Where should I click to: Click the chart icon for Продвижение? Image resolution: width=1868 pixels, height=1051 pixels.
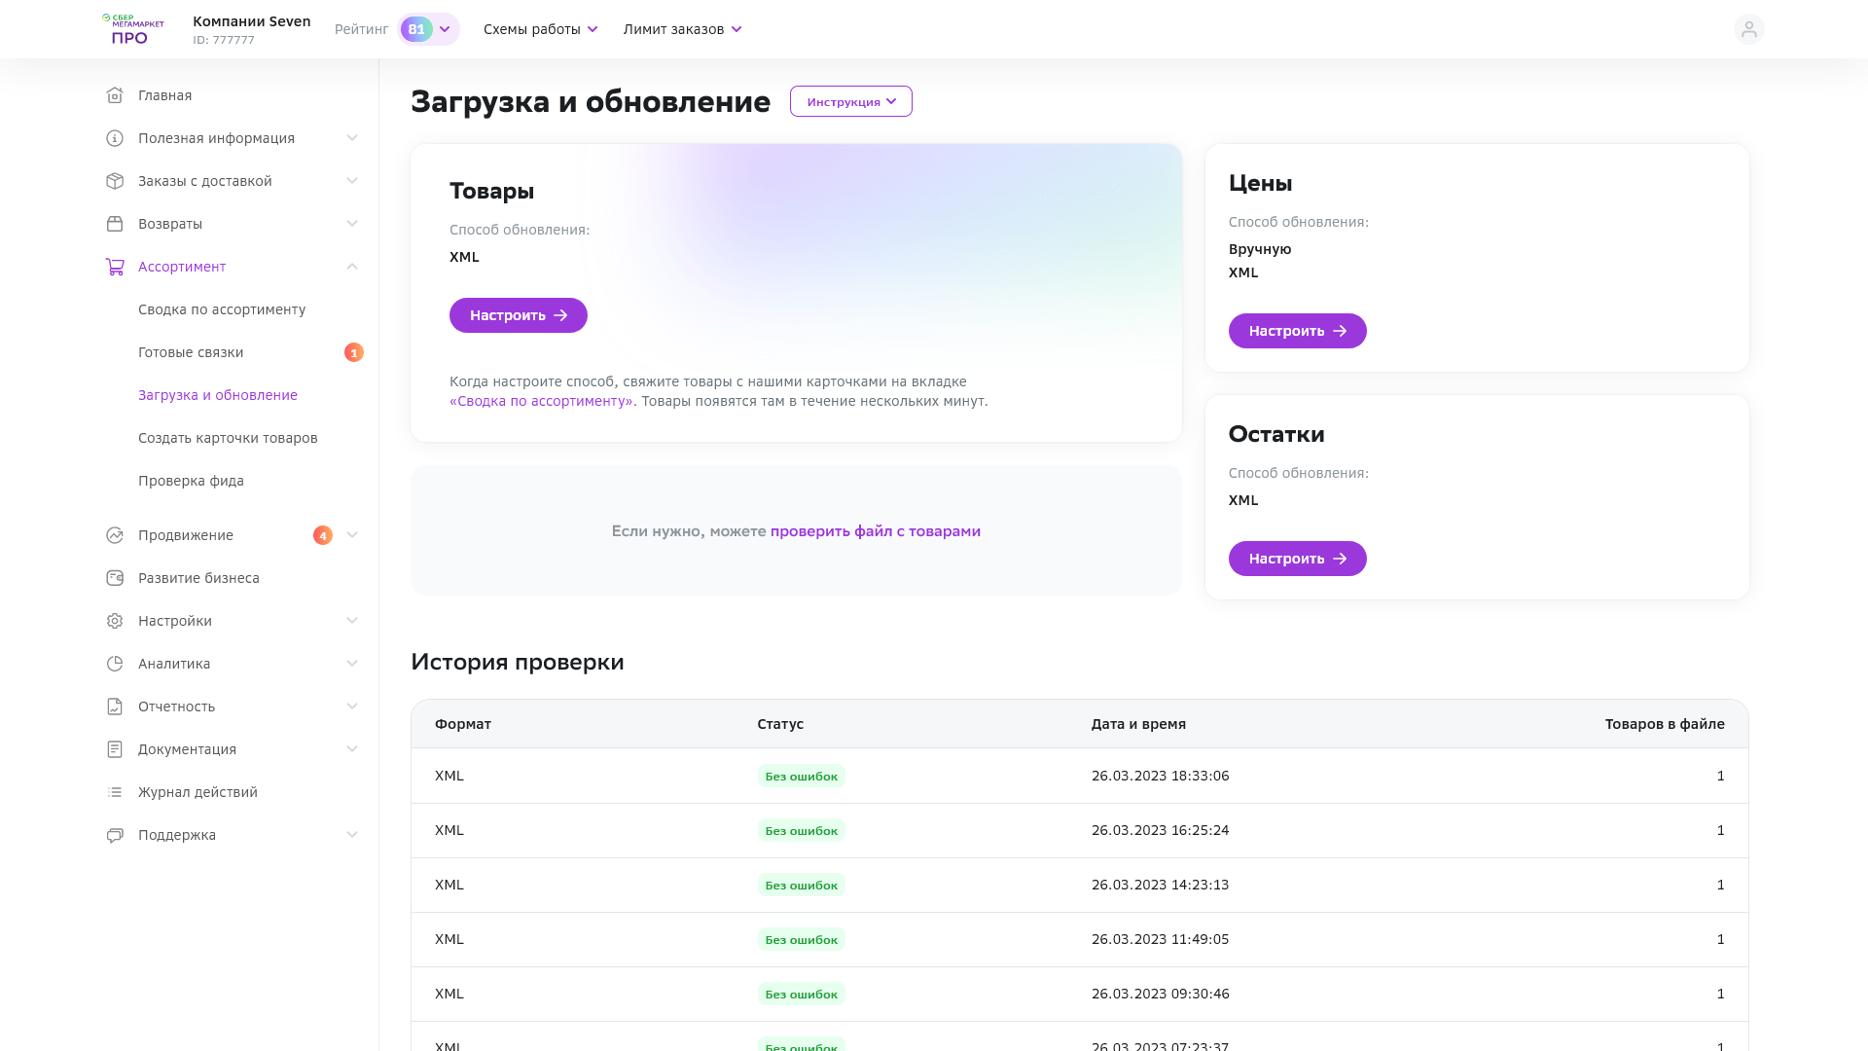[x=115, y=535]
